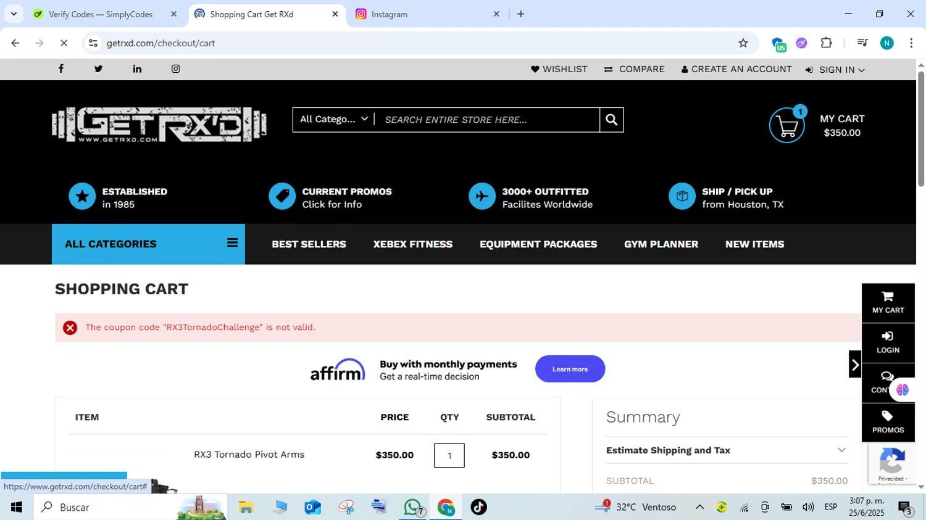Go back to the previous page
This screenshot has height=520, width=926.
coord(15,43)
